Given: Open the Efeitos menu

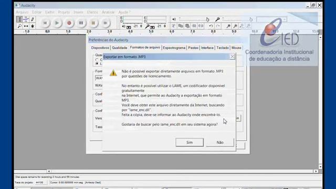Looking at the screenshot, I should click(x=92, y=12).
